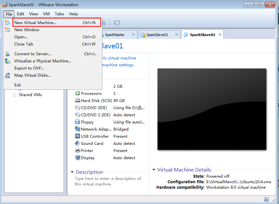Collapse the Description section
Viewport: 279px width, 204px height.
click(x=72, y=172)
